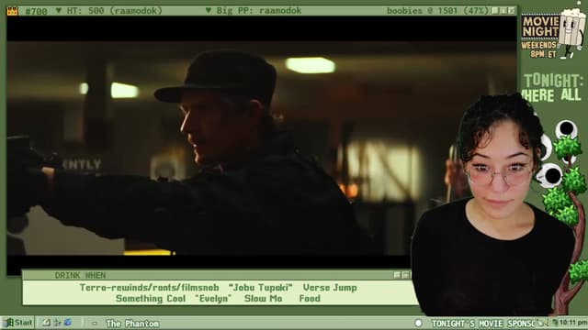Click the '#700' title bar text
The height and width of the screenshot is (330, 588).
pyautogui.click(x=37, y=11)
